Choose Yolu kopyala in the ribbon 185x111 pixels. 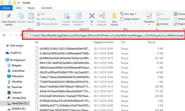[x=46, y=19]
